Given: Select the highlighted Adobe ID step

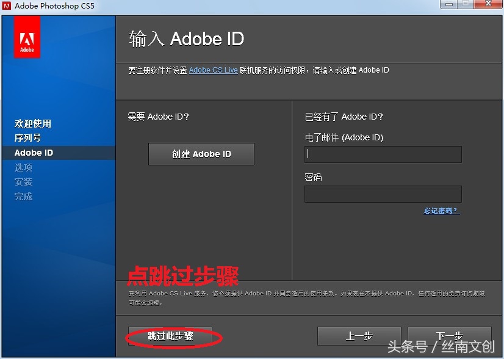Looking at the screenshot, I should point(34,153).
